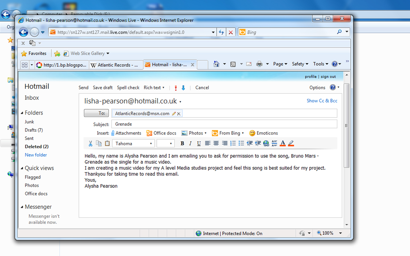This screenshot has width=410, height=256.
Task: Open the highlight color picker
Action: (291, 143)
